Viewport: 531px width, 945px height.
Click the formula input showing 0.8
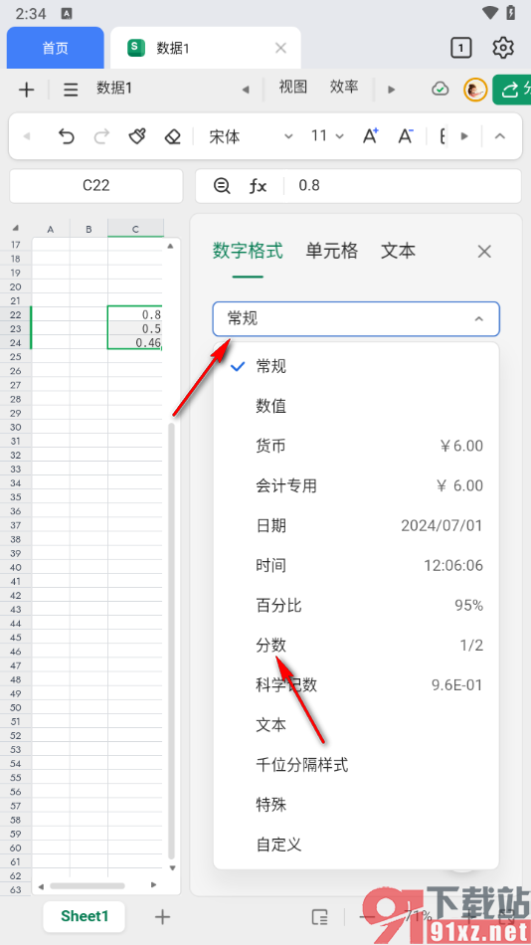click(402, 186)
